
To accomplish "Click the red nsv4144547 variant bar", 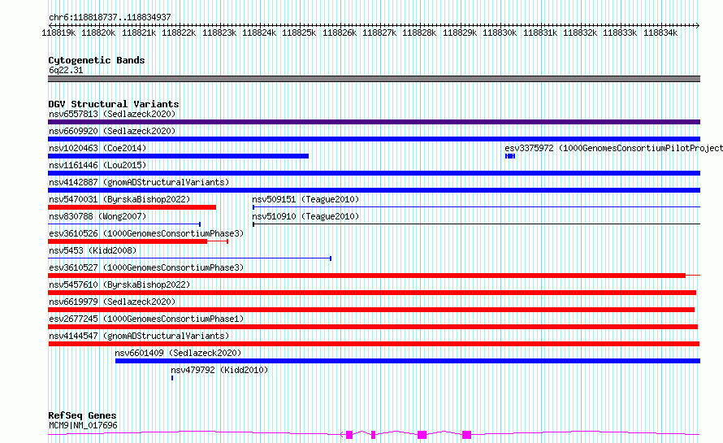I will 374,344.
